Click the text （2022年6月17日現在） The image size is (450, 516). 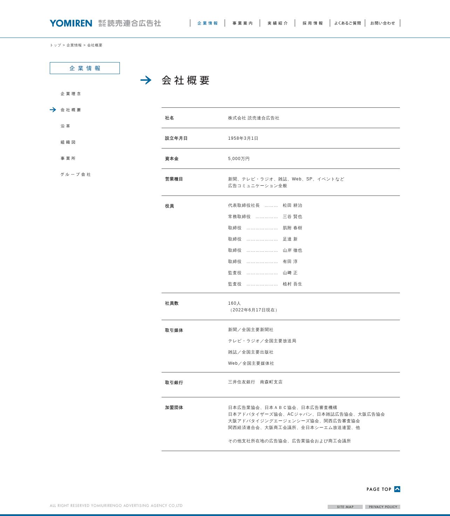pyautogui.click(x=254, y=310)
